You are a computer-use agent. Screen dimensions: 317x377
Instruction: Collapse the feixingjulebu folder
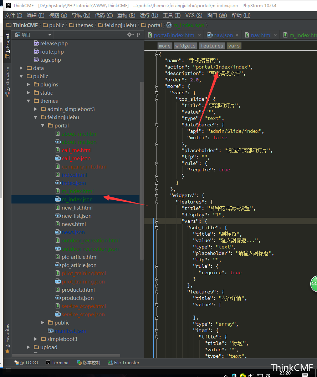[36, 117]
